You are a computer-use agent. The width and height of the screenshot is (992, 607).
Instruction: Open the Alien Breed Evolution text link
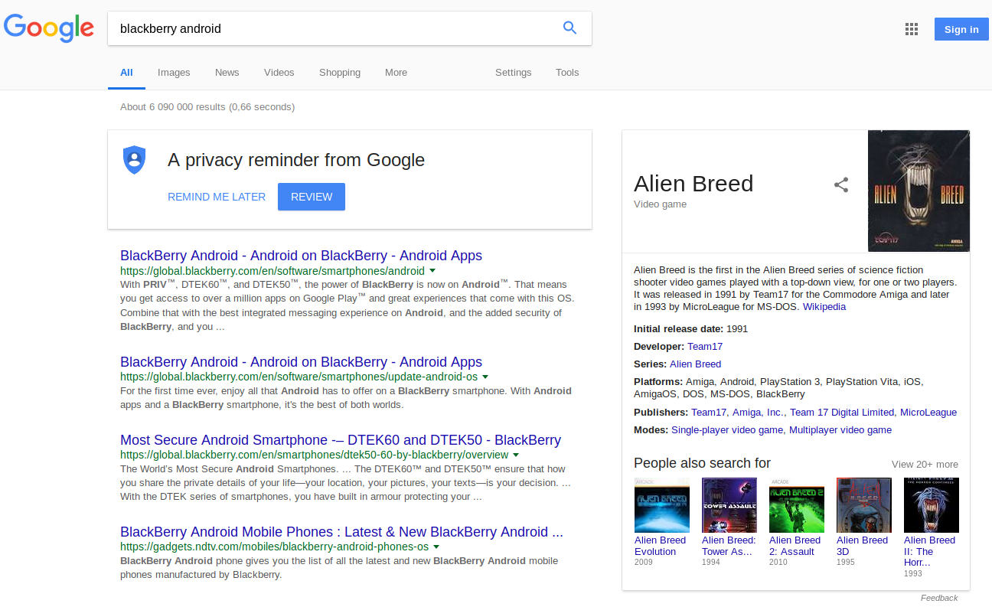[660, 546]
